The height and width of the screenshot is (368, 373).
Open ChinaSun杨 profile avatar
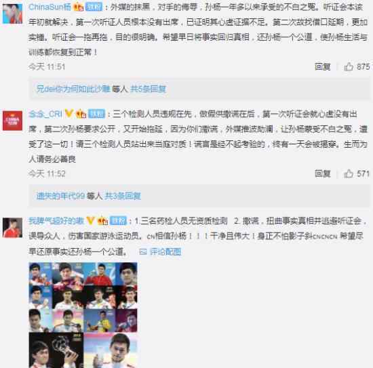[x=12, y=14]
